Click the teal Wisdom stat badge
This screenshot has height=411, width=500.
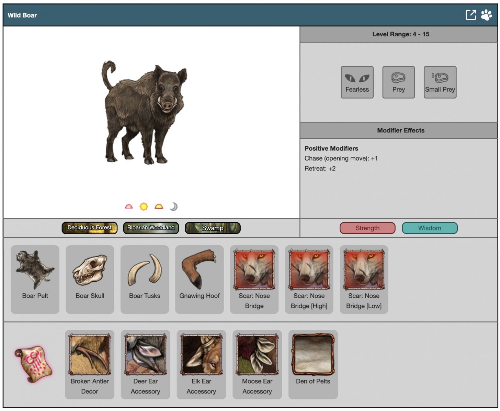tap(429, 228)
